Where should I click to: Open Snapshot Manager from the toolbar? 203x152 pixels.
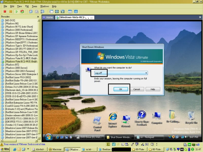tap(42, 11)
